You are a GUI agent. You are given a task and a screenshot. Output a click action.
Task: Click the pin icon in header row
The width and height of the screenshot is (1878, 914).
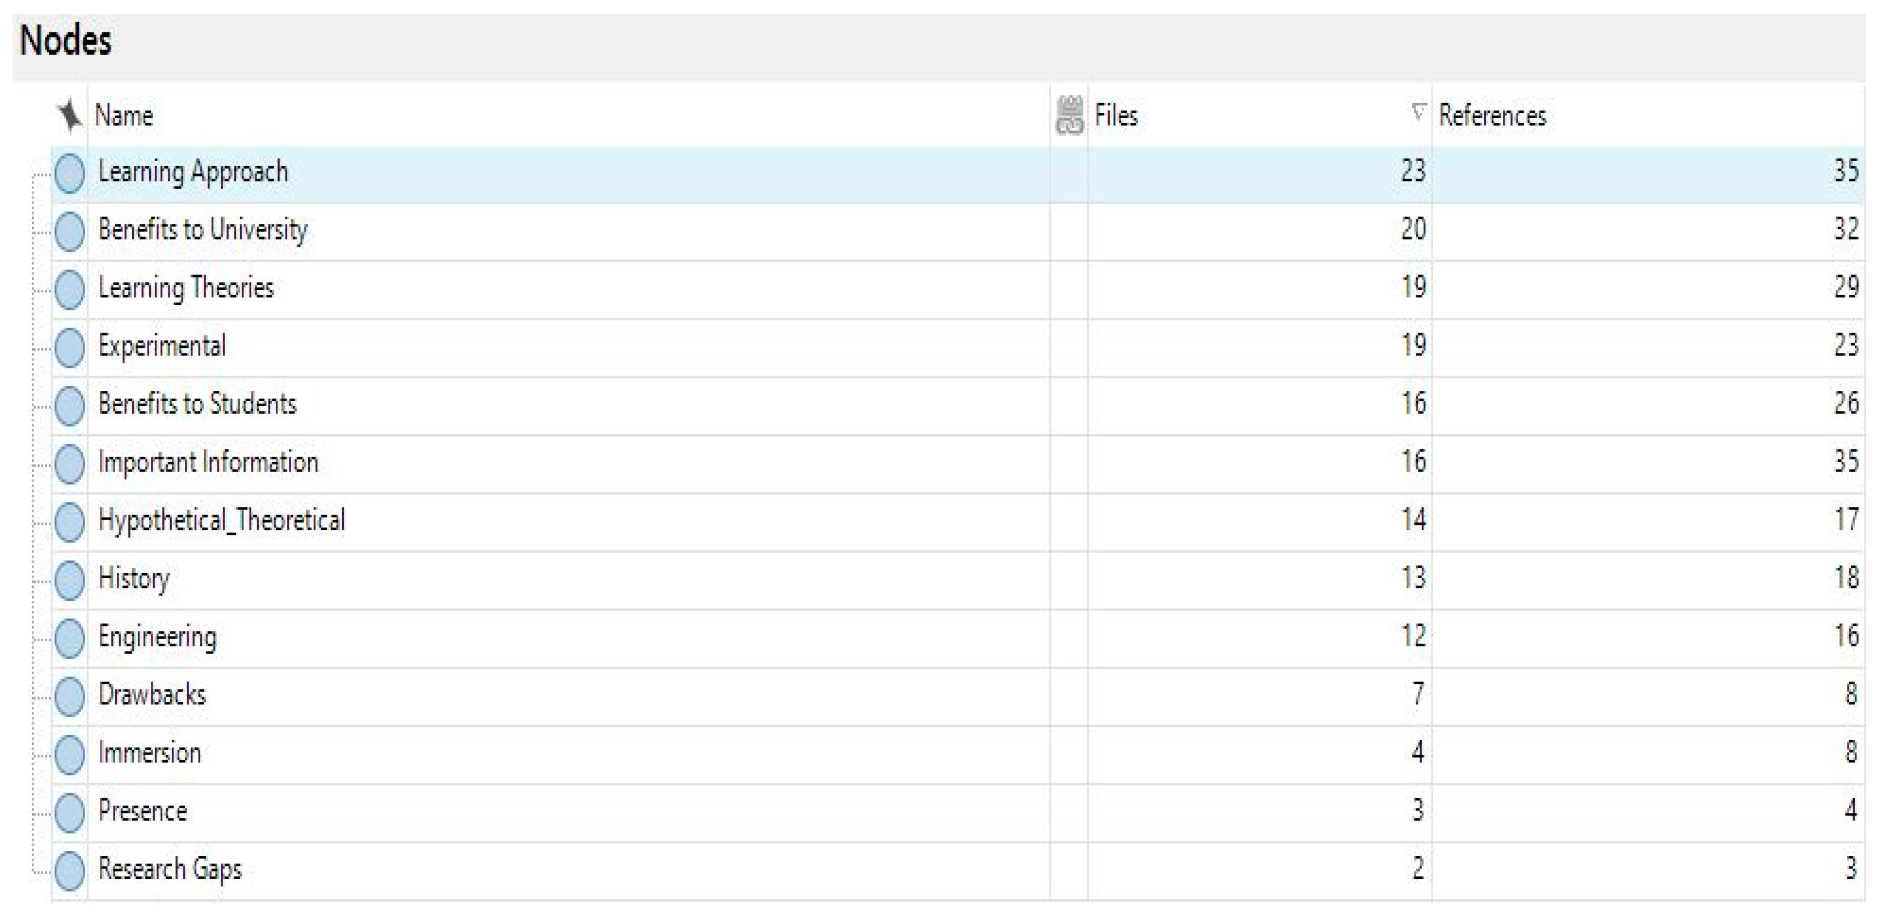click(x=69, y=115)
